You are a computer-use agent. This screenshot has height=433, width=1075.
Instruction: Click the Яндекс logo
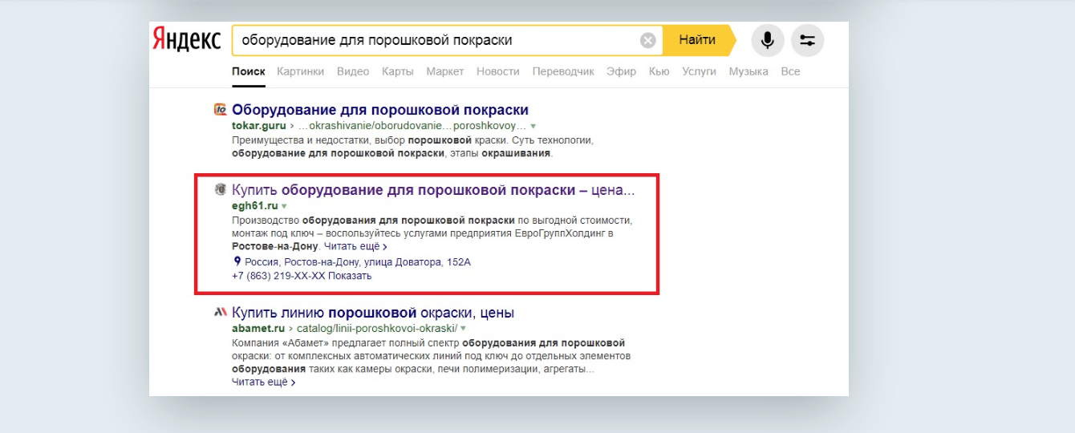pos(186,41)
